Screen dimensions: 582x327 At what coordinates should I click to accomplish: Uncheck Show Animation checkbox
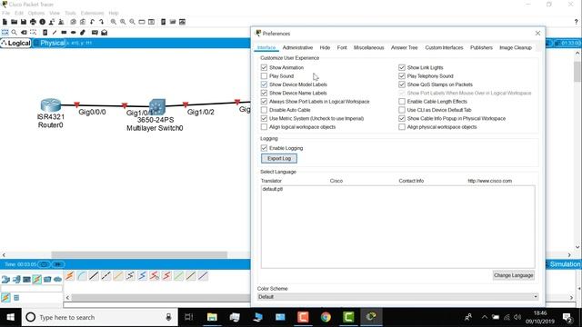tap(264, 67)
